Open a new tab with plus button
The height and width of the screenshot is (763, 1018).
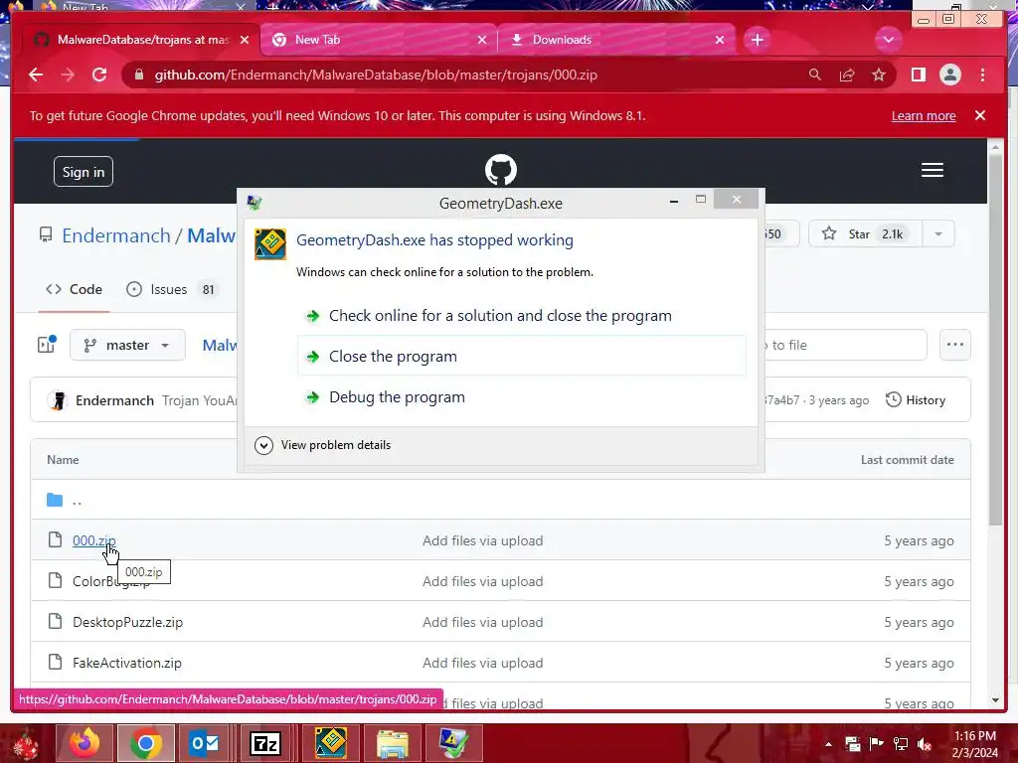(x=757, y=40)
